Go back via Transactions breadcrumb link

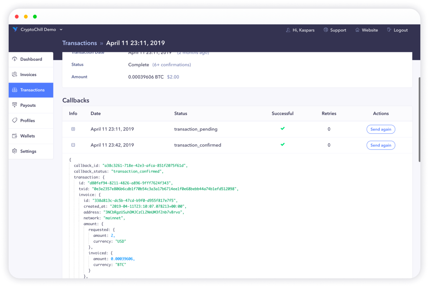click(x=80, y=43)
